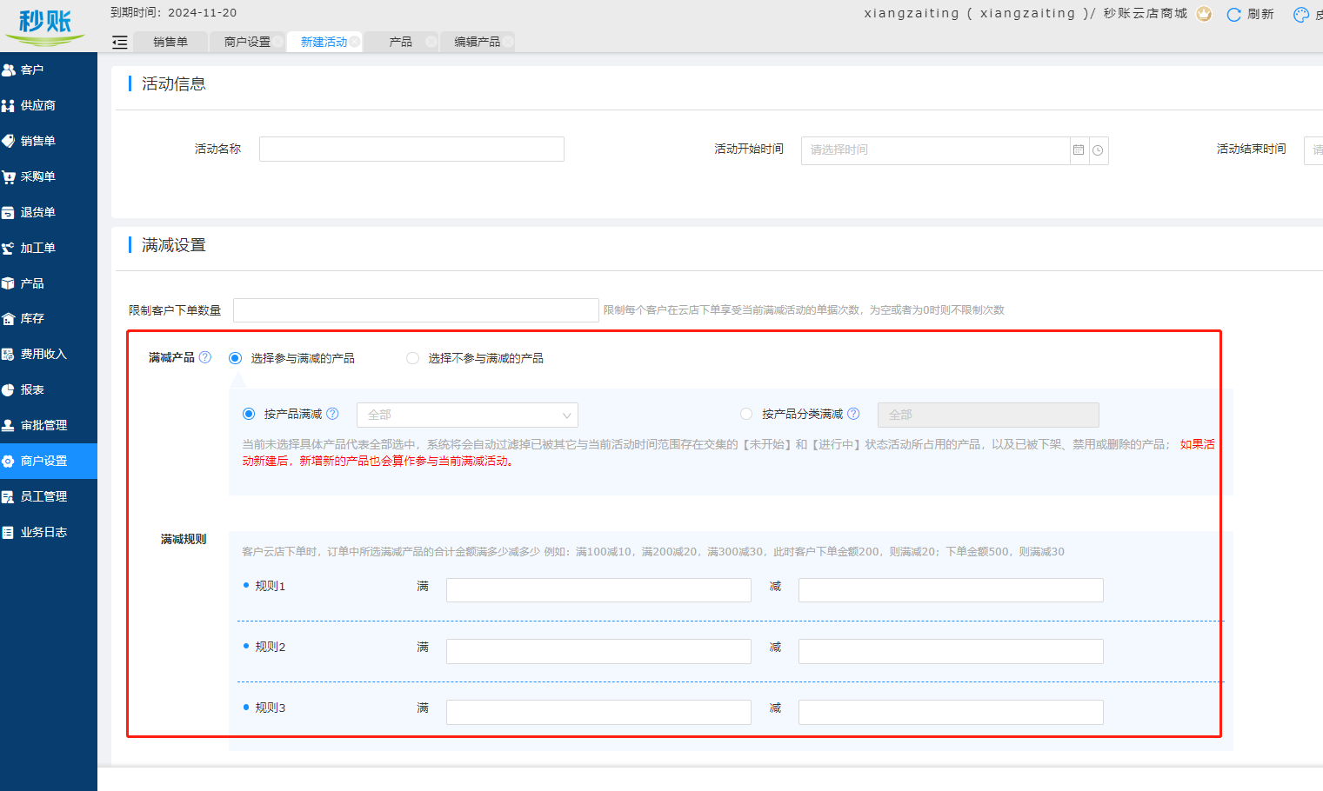Open the skin palette icon
Image resolution: width=1323 pixels, height=791 pixels.
pos(1301,14)
